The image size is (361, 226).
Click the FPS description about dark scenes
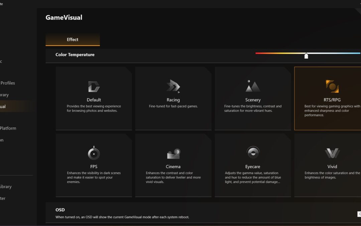(94, 177)
